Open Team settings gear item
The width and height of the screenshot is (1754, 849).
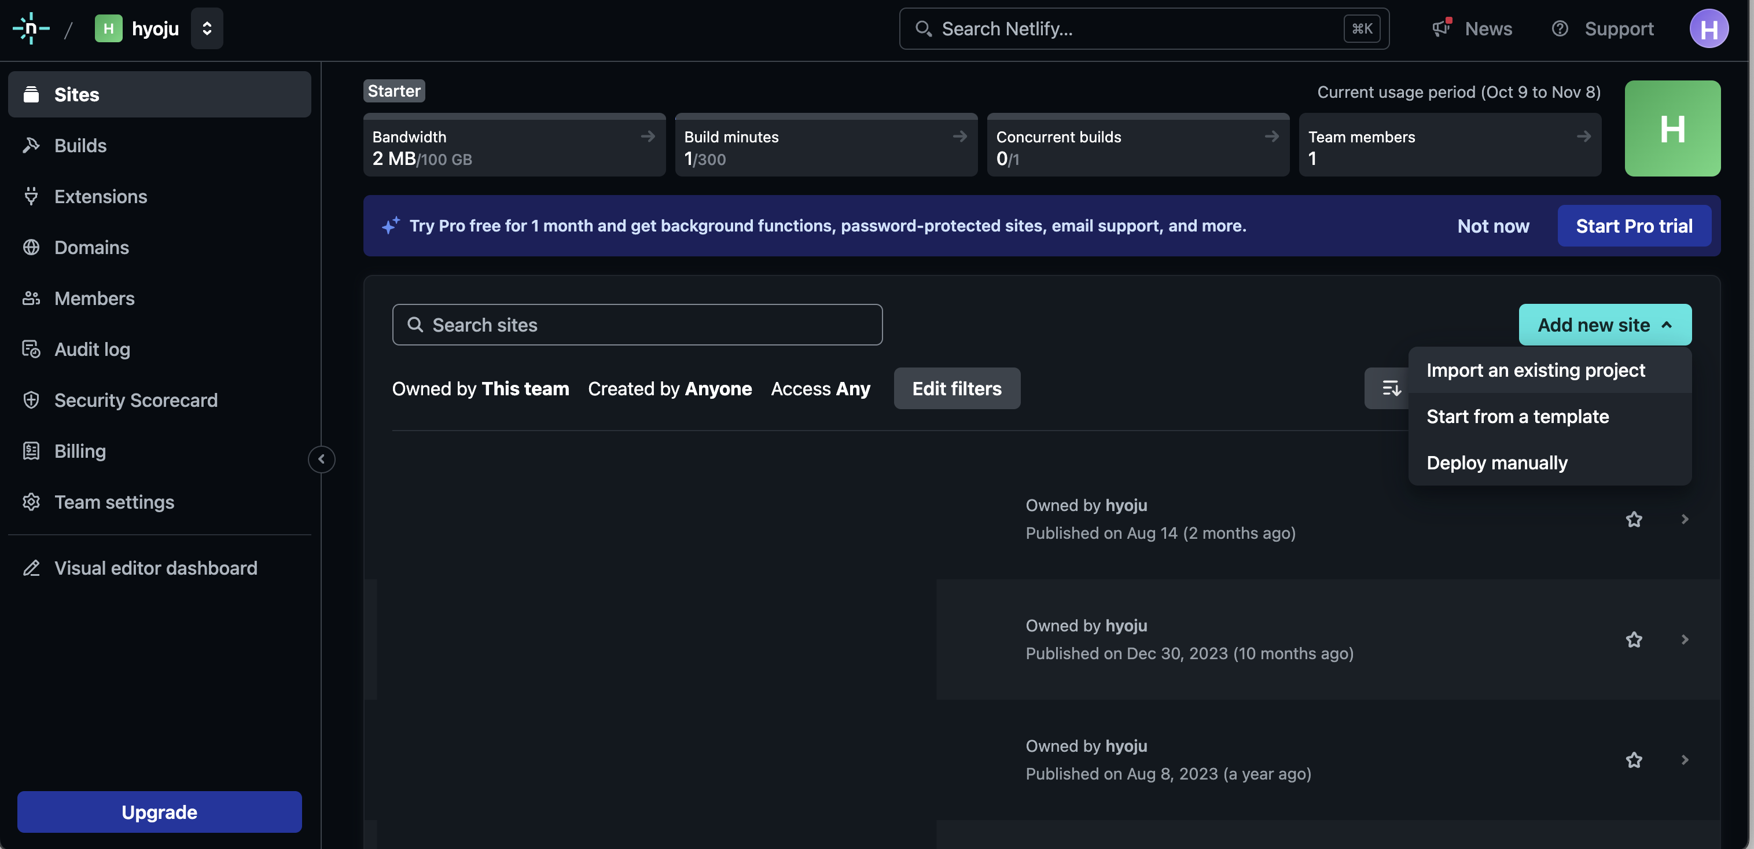pos(31,502)
